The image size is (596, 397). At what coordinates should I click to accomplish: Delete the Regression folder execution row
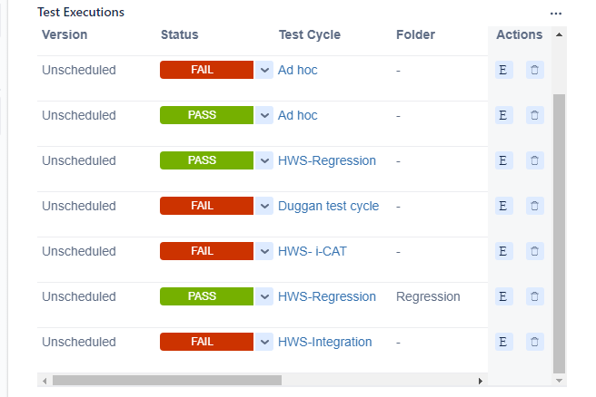click(x=534, y=296)
